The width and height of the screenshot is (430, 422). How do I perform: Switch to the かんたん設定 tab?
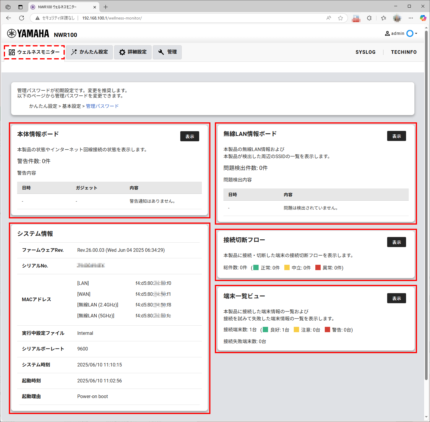90,52
